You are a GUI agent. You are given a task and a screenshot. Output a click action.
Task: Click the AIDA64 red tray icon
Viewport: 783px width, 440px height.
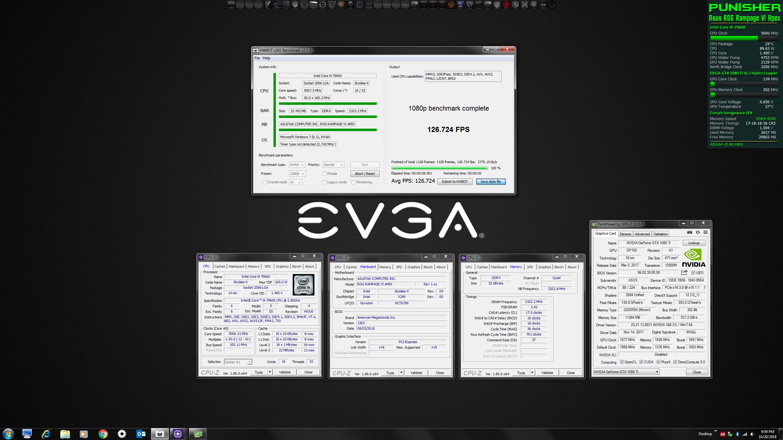[x=723, y=434]
